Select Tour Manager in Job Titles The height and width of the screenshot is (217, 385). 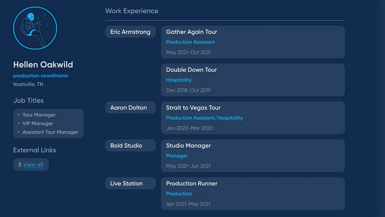pyautogui.click(x=39, y=115)
